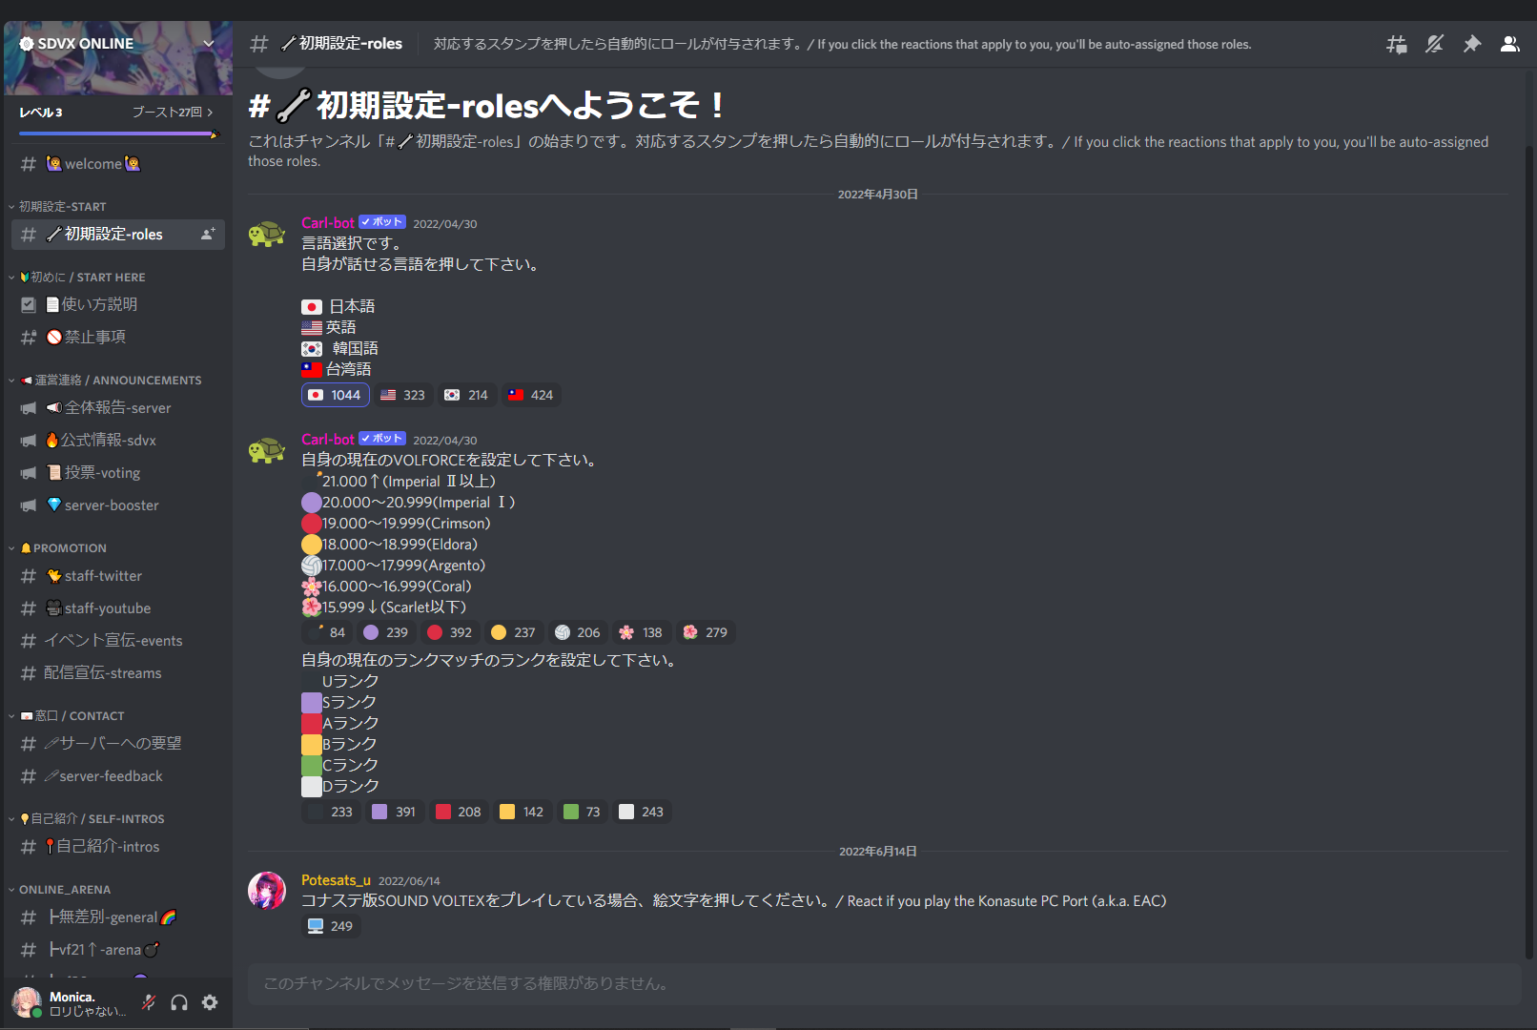Toggle Japan flag reaction 1044

click(x=336, y=395)
